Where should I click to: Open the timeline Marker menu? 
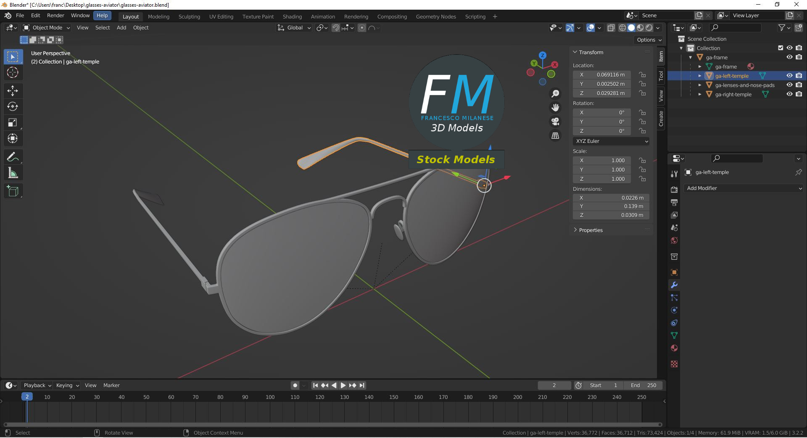click(x=111, y=385)
